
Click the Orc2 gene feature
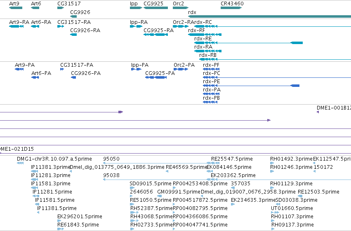pyautogui.click(x=181, y=8)
